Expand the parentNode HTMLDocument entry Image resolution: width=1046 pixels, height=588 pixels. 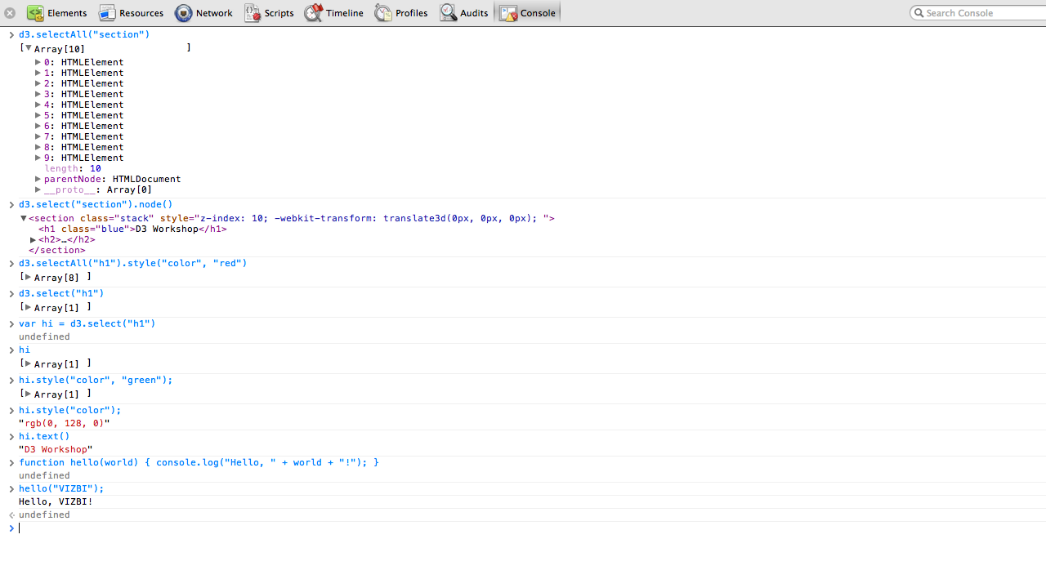point(38,179)
